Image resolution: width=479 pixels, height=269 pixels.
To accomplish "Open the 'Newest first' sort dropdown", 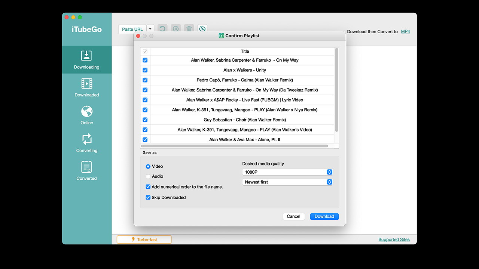I will (287, 182).
